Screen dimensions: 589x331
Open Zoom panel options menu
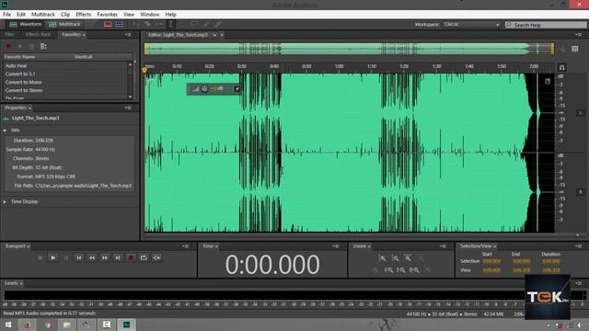click(443, 246)
